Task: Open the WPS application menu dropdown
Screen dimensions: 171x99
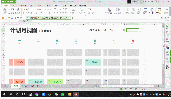Action: (x=15, y=2)
